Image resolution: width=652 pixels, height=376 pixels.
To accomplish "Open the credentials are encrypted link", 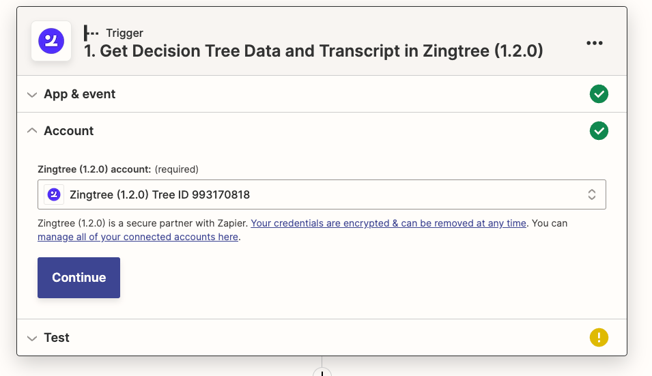I will (388, 223).
